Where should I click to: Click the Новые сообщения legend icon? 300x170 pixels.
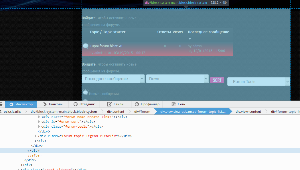coord(85,92)
